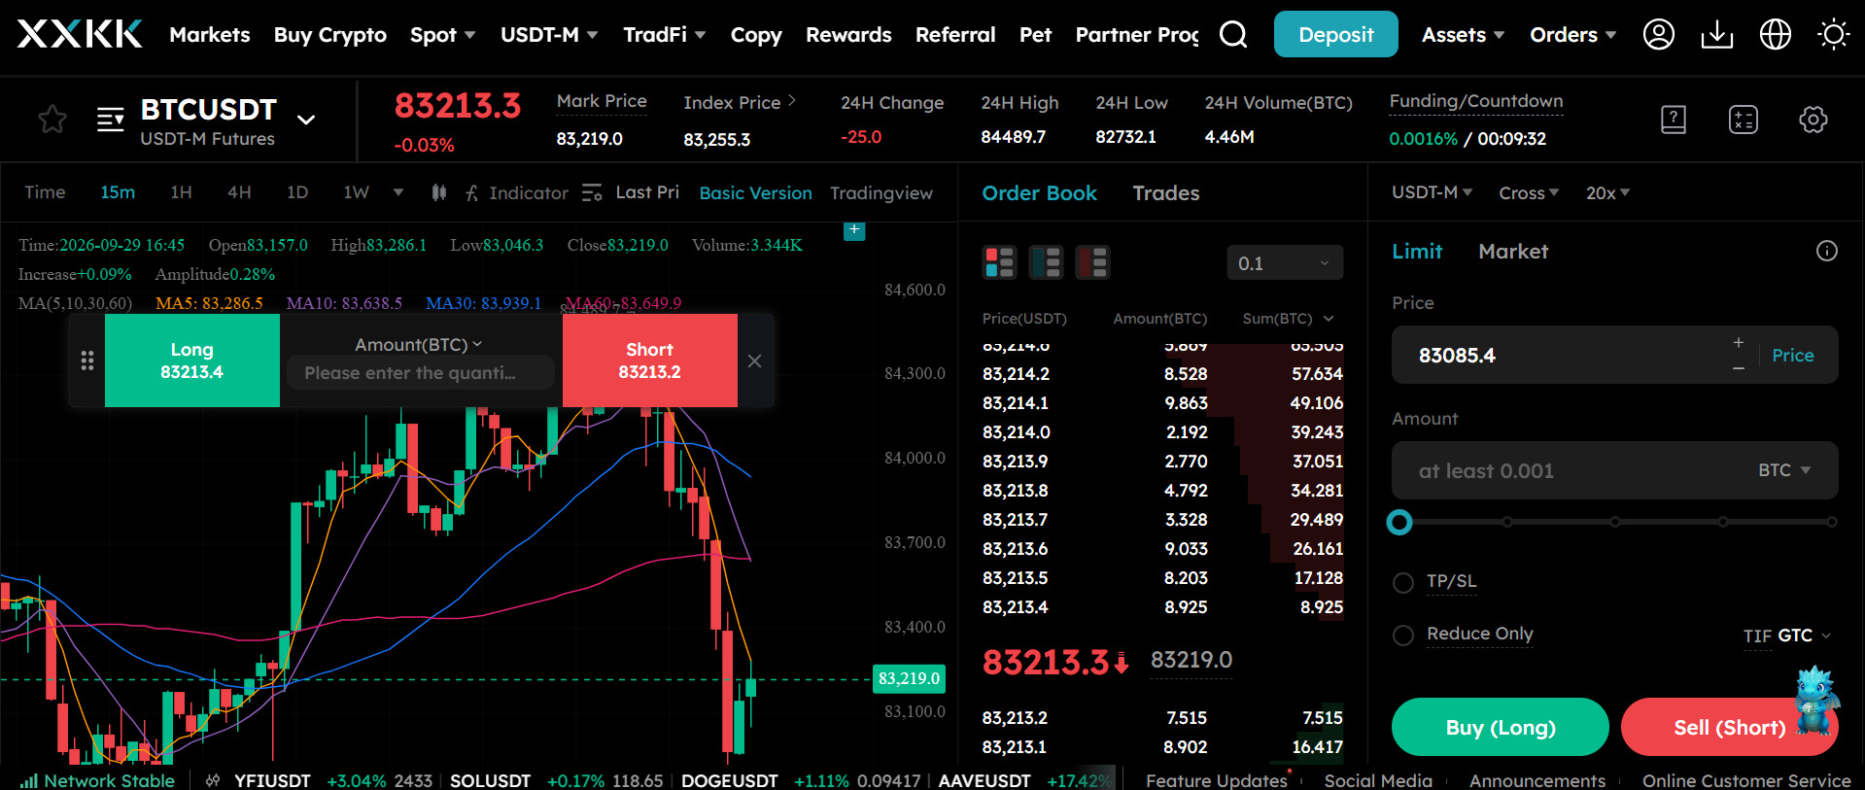This screenshot has width=1865, height=790.
Task: Expand the BTCUSDT pair selector chevron
Action: pos(306,120)
